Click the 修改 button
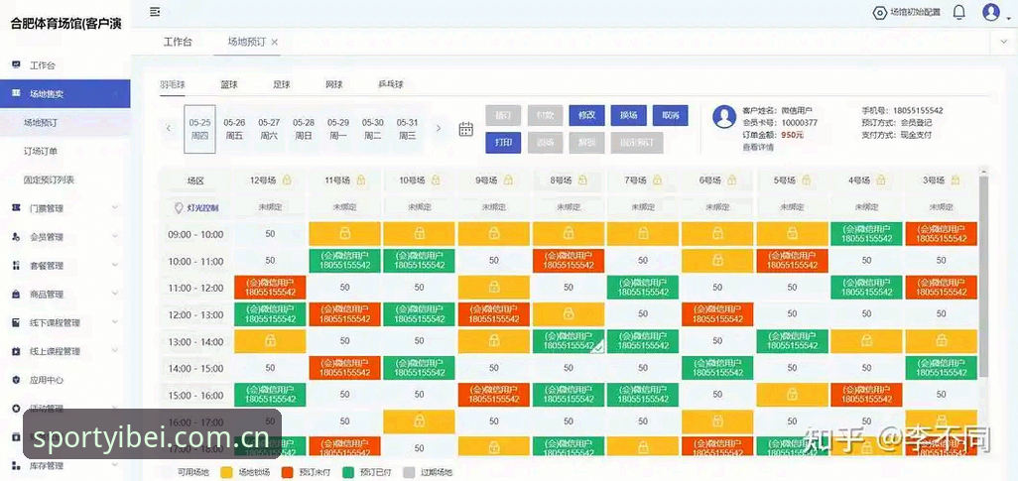 [x=587, y=115]
